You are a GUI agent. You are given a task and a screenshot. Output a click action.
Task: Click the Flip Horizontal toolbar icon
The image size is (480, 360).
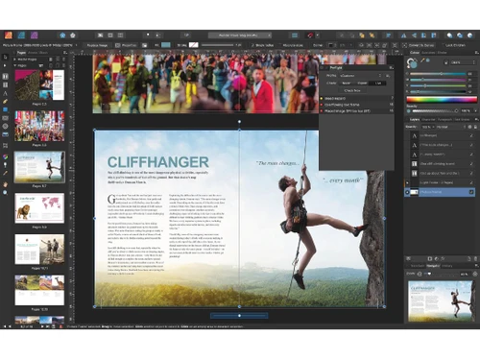[x=403, y=36]
